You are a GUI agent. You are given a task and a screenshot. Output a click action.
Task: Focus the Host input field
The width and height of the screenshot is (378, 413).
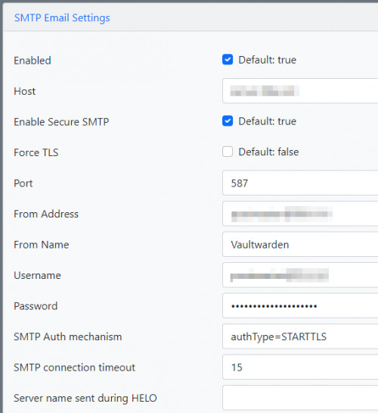click(x=300, y=91)
